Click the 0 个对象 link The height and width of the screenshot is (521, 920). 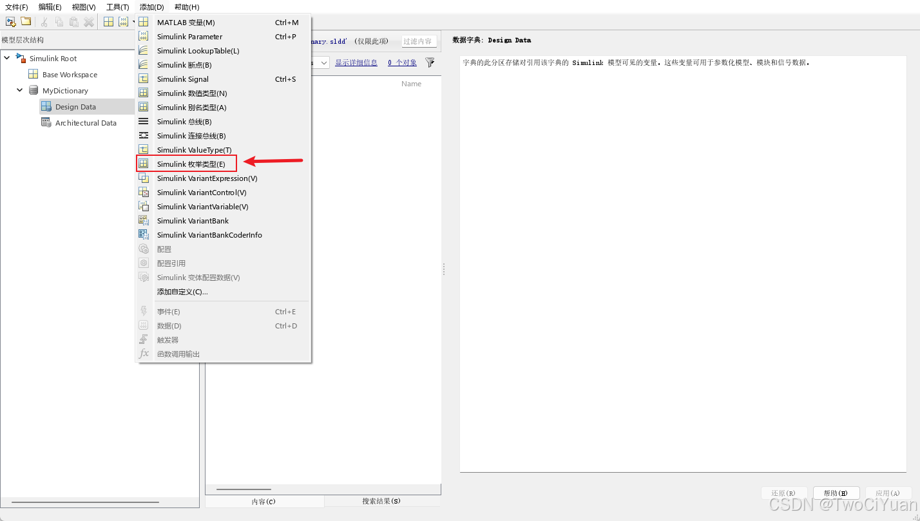tap(402, 62)
